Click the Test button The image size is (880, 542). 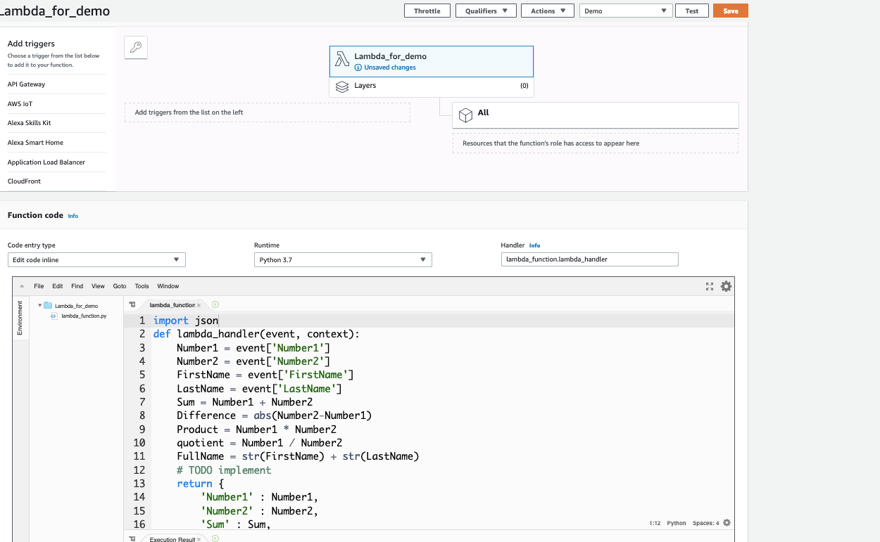pyautogui.click(x=692, y=11)
